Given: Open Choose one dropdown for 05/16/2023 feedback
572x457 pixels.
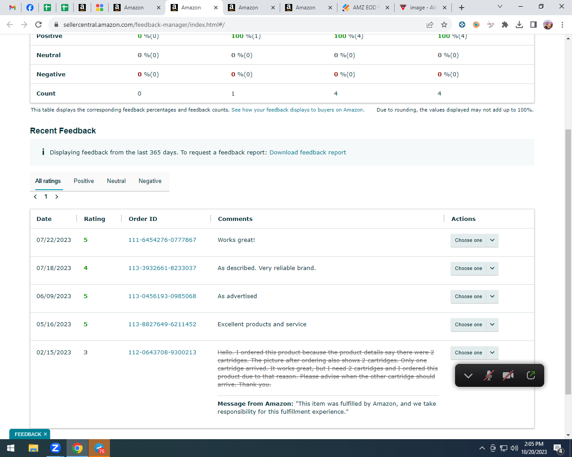Looking at the screenshot, I should tap(474, 324).
